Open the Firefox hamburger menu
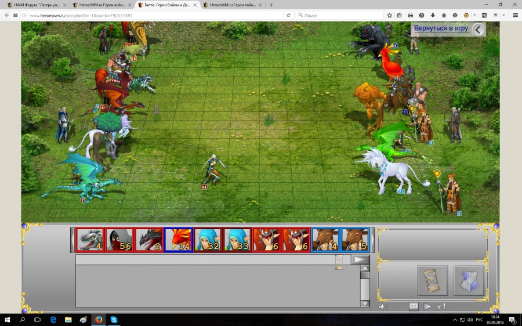The width and height of the screenshot is (522, 326). click(x=515, y=15)
